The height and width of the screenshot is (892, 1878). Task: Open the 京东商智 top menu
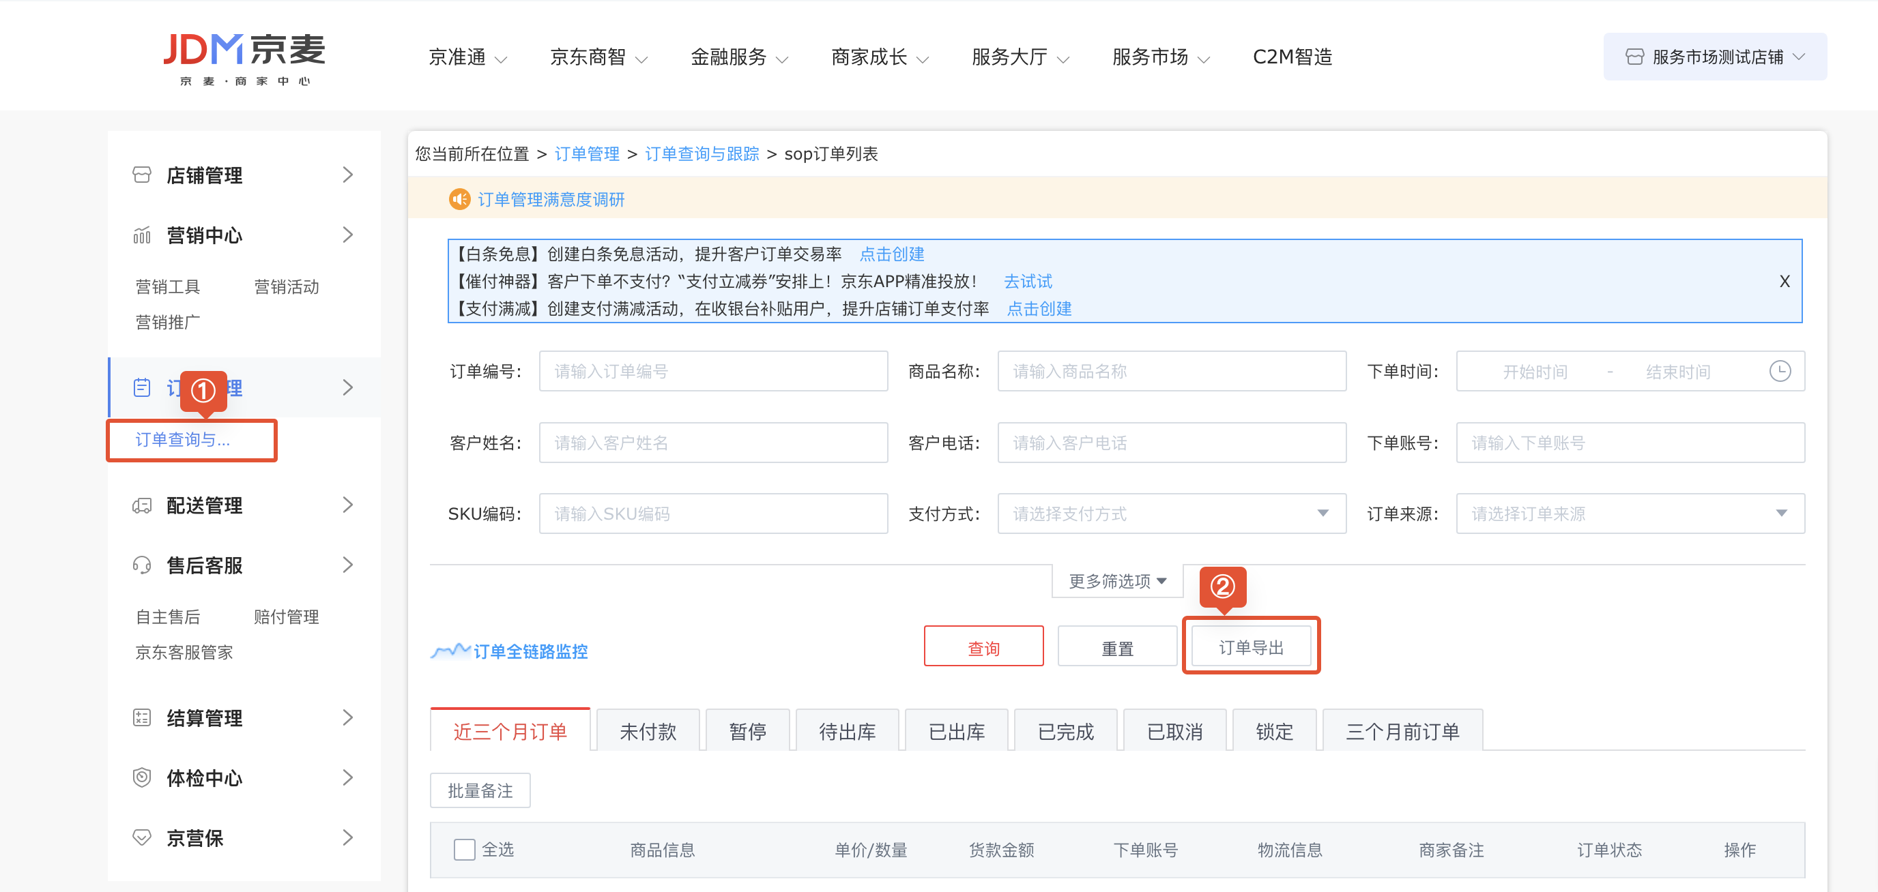tap(598, 57)
